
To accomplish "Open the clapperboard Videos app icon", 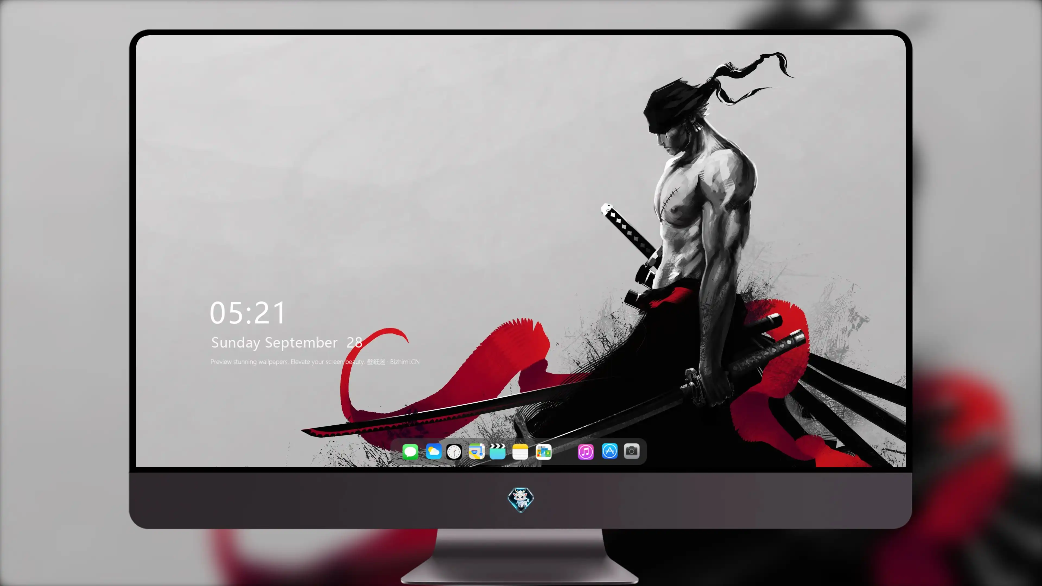I will click(498, 451).
